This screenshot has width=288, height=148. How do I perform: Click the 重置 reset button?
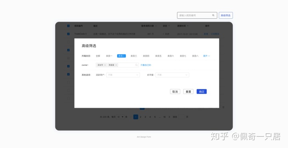[188, 92]
